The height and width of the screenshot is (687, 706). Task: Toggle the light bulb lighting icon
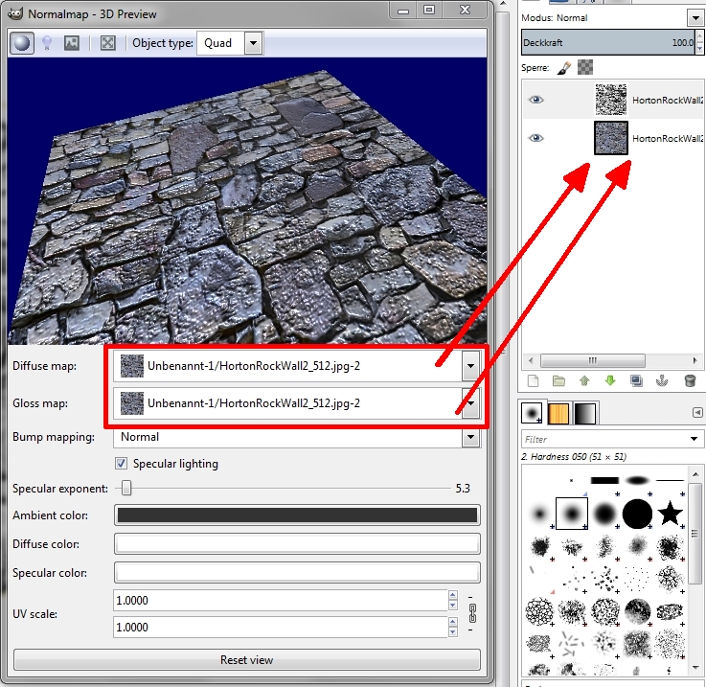(47, 43)
